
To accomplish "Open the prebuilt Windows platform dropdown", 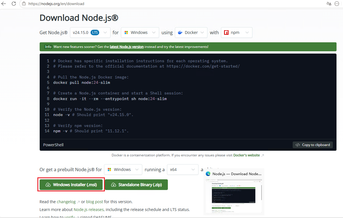I will 123,170.
